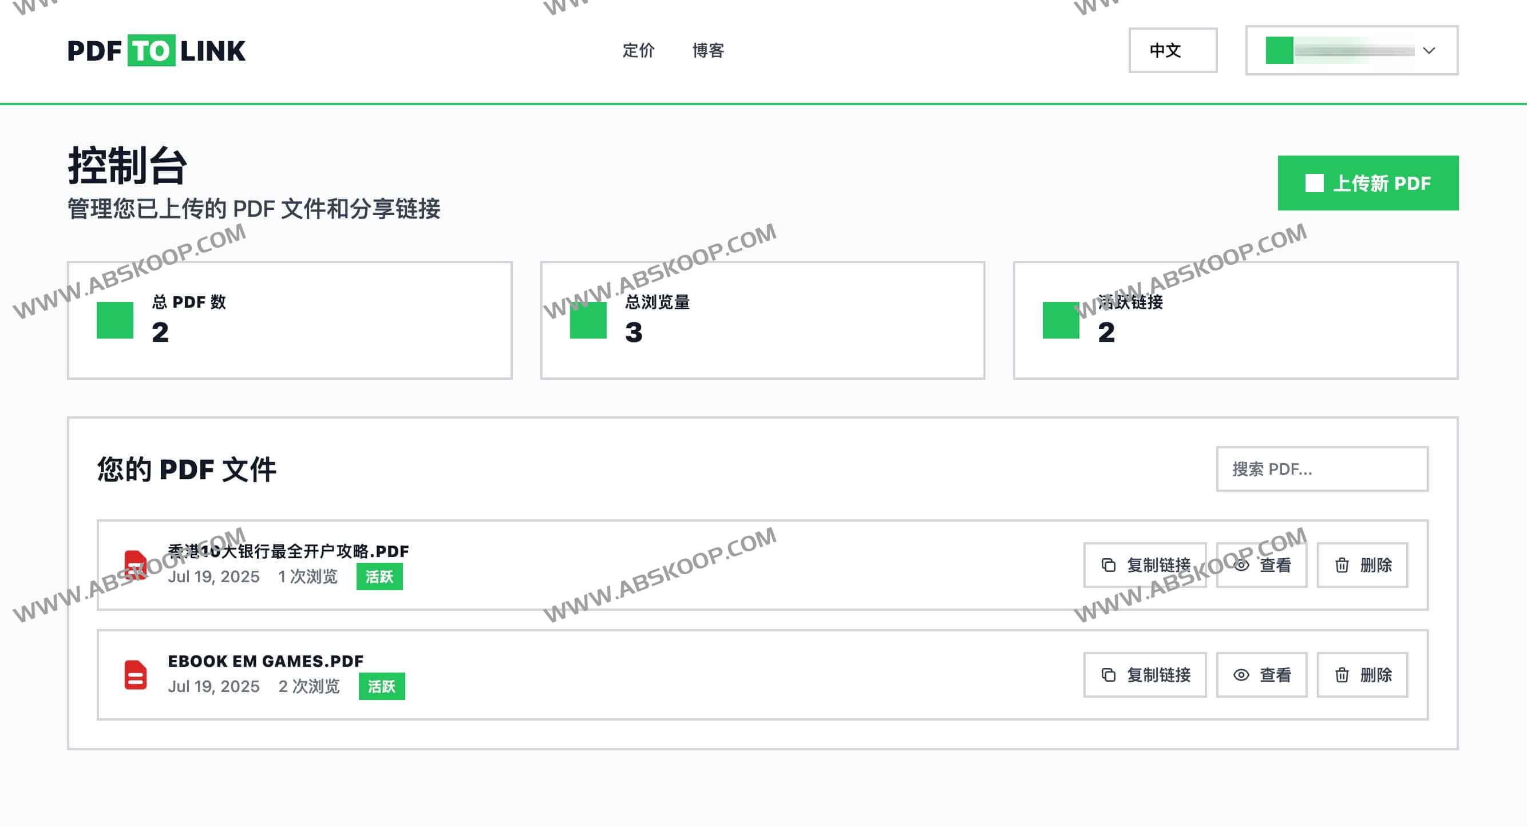Click white icon inside 上传新 PDF button

(x=1314, y=183)
